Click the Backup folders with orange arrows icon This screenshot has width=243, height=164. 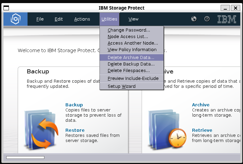pyautogui.click(x=41, y=129)
